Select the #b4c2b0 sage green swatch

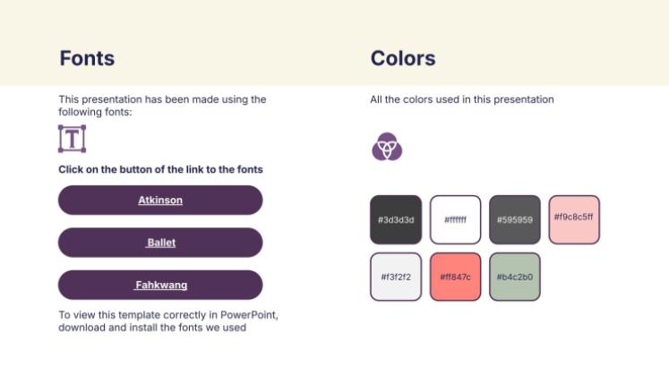(515, 277)
